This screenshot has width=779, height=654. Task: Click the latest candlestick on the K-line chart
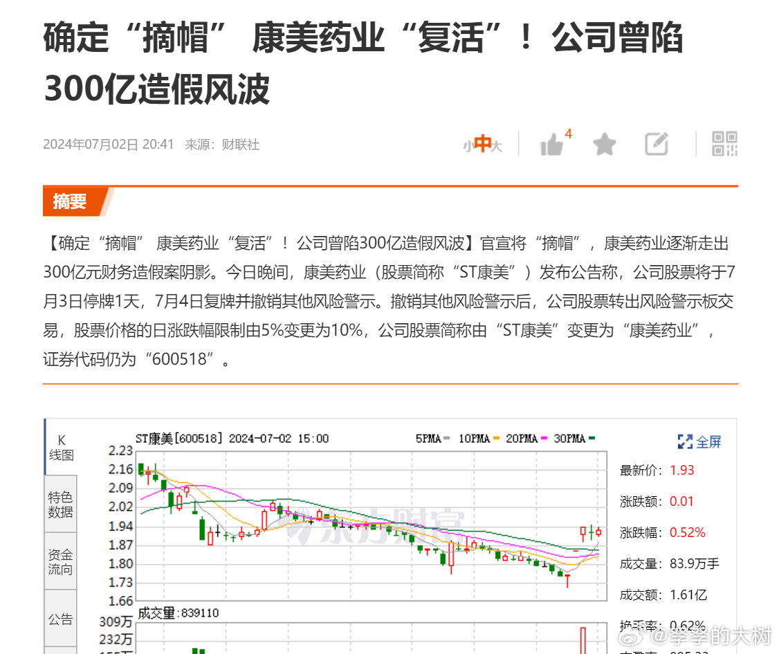point(598,533)
